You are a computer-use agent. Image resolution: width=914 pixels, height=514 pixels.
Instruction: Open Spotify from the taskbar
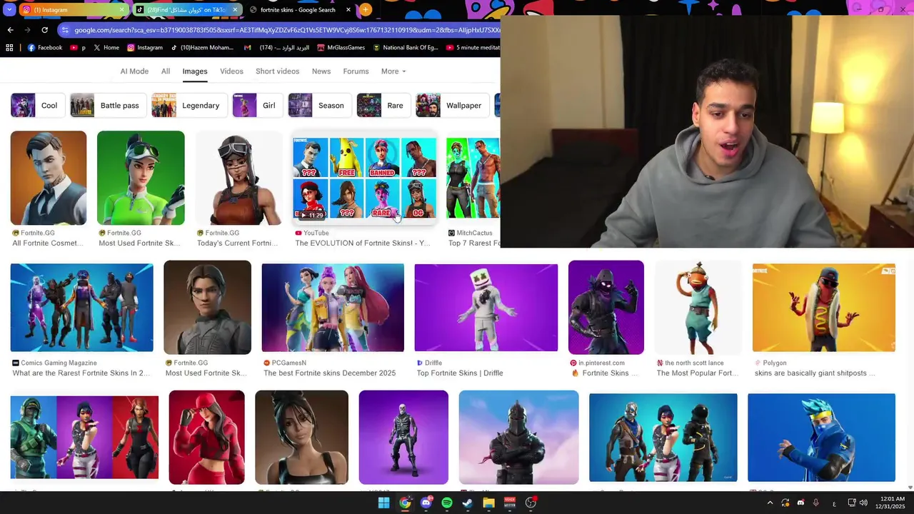click(x=447, y=503)
